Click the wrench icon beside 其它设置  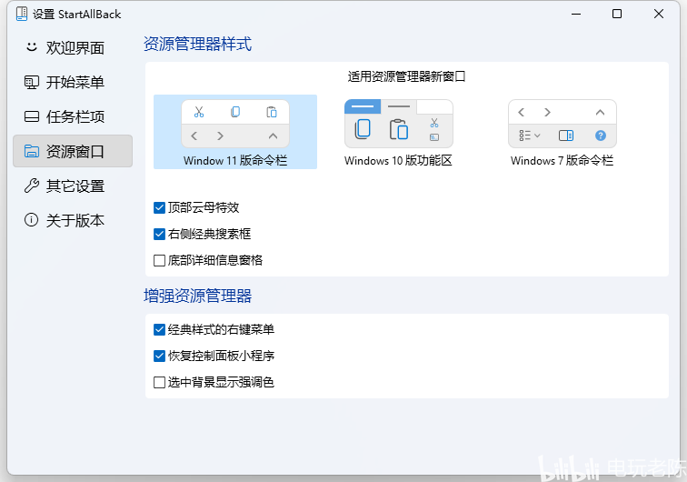point(32,186)
